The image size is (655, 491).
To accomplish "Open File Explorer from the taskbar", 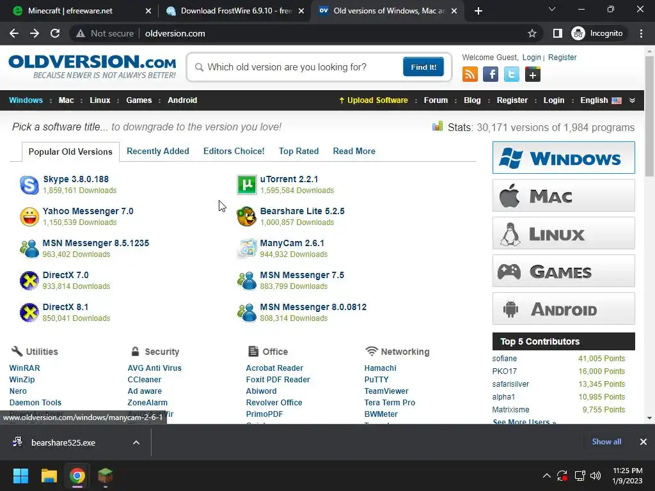I will click(49, 476).
